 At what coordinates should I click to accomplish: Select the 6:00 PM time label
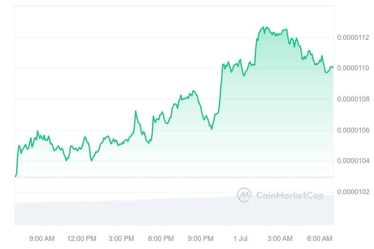[161, 239]
